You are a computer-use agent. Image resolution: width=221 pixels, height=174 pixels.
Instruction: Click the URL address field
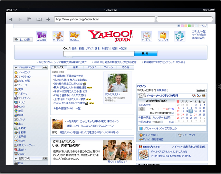pos(104,19)
